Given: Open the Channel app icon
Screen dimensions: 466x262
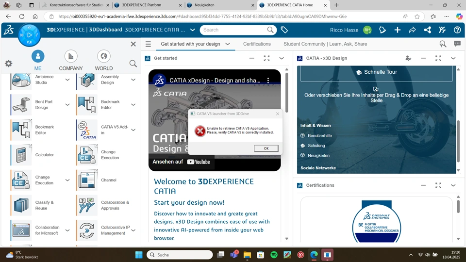Looking at the screenshot, I should (x=87, y=180).
